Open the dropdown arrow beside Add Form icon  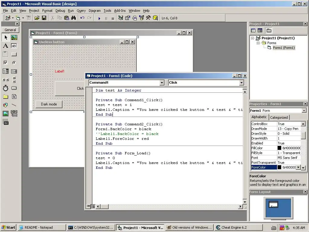click(x=23, y=18)
